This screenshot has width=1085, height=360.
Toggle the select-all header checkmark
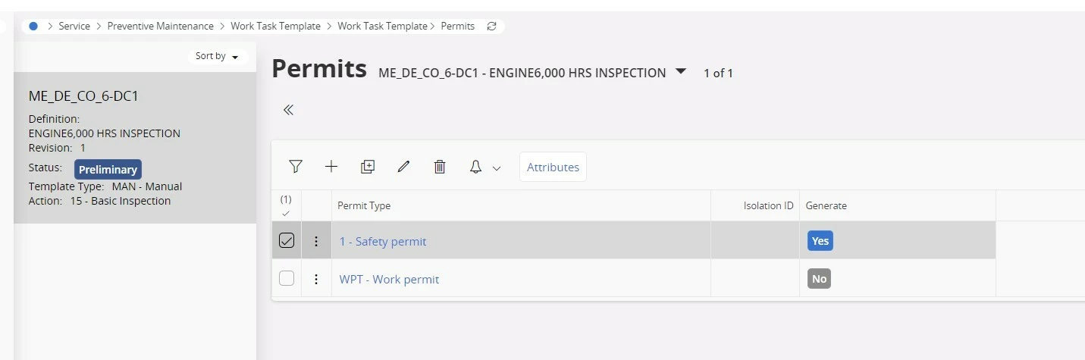pos(286,214)
